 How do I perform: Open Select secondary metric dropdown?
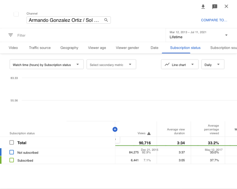click(111, 64)
